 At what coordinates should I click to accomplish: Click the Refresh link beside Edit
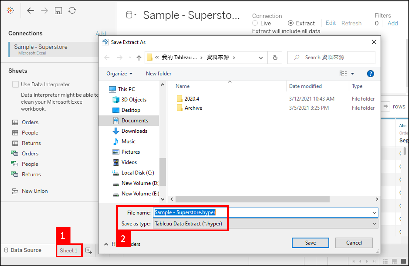tap(351, 23)
